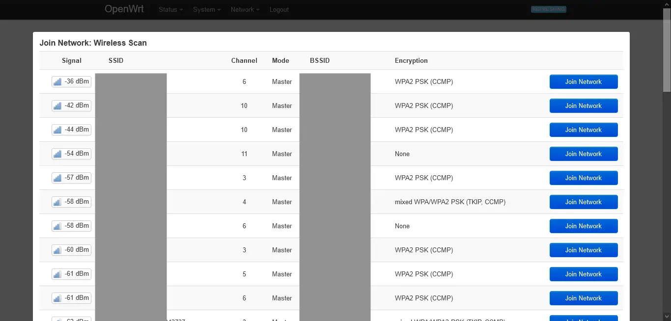Click the OpenWrt brand link

point(124,9)
